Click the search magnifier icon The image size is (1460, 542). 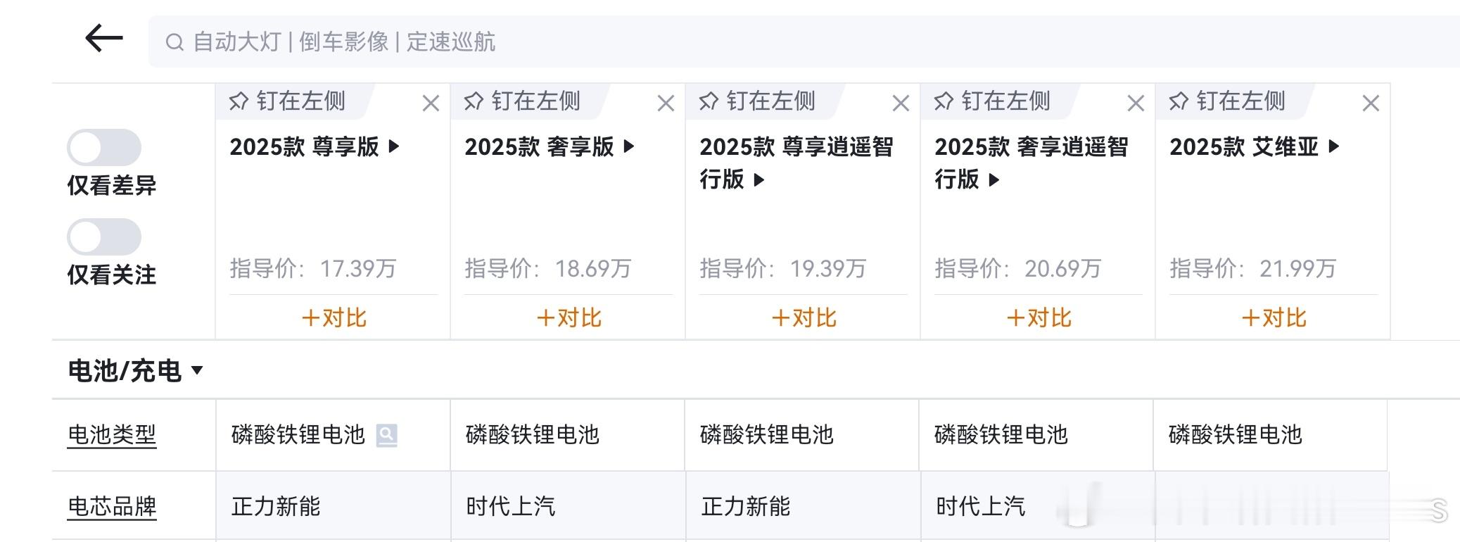click(174, 42)
